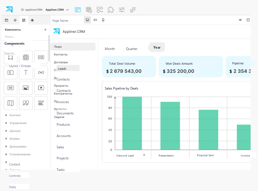Expand the Диаграммы category
Viewport: 258px width, 191px height.
pyautogui.click(x=16, y=147)
